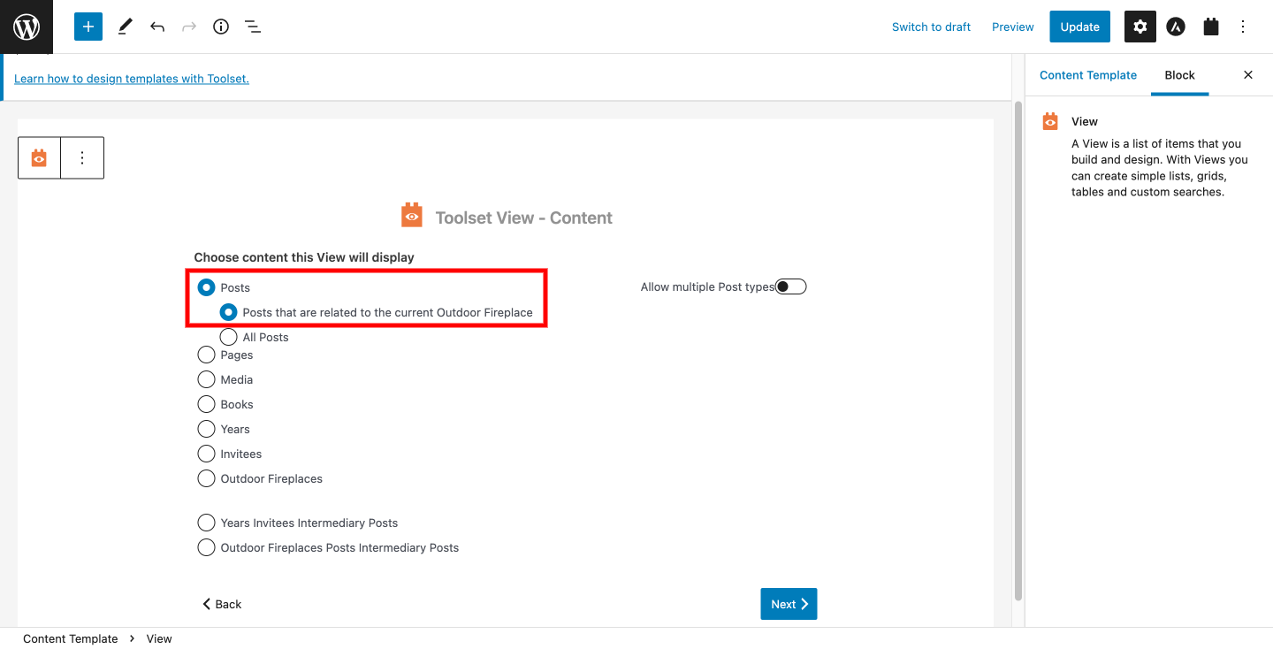The width and height of the screenshot is (1273, 649).
Task: Choose the Pages radio button
Action: pyautogui.click(x=206, y=355)
